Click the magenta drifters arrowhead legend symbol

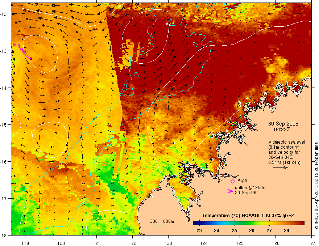(230, 191)
